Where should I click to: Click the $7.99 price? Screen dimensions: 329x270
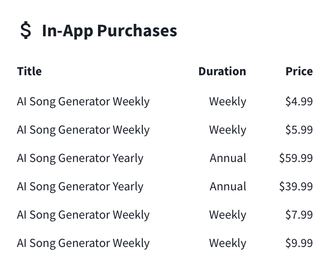point(299,215)
